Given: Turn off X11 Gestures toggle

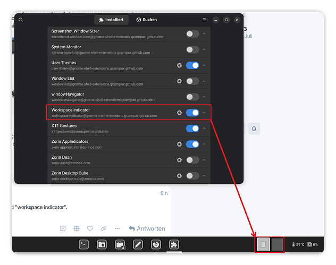Looking at the screenshot, I should (x=192, y=129).
